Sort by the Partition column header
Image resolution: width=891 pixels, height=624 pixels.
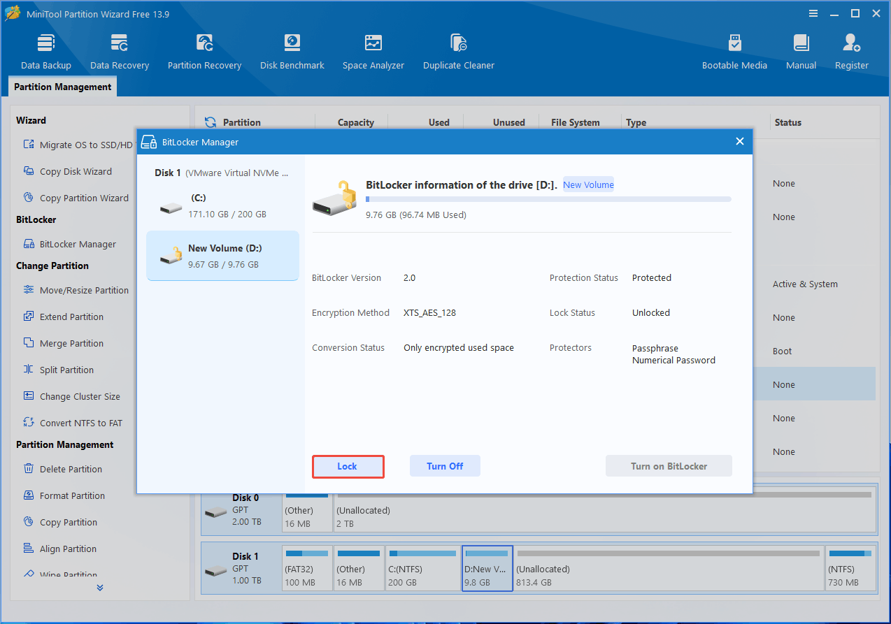coord(241,122)
